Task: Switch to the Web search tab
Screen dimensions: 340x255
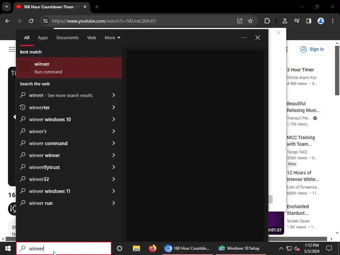Action: point(92,38)
